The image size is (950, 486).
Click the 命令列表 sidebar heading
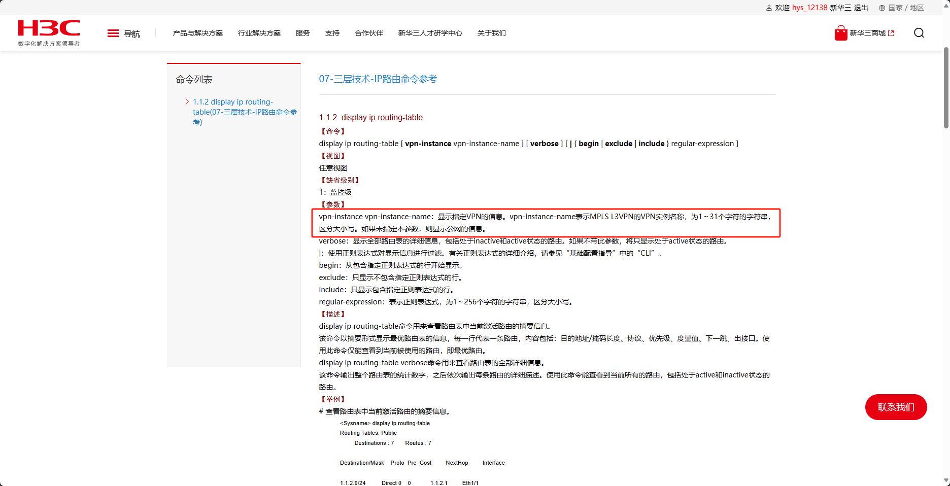194,80
